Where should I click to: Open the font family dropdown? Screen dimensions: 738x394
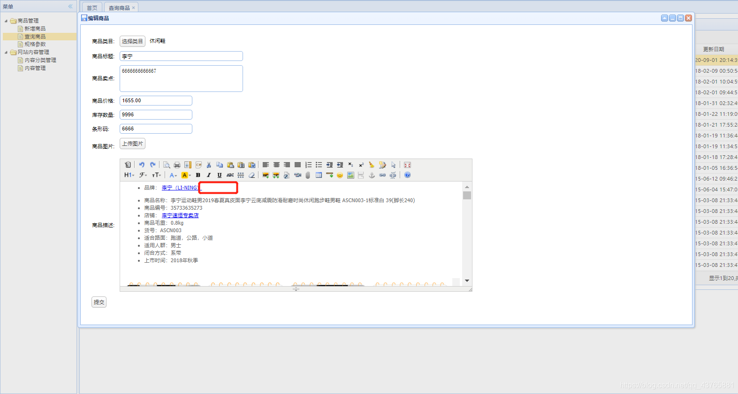tap(143, 175)
